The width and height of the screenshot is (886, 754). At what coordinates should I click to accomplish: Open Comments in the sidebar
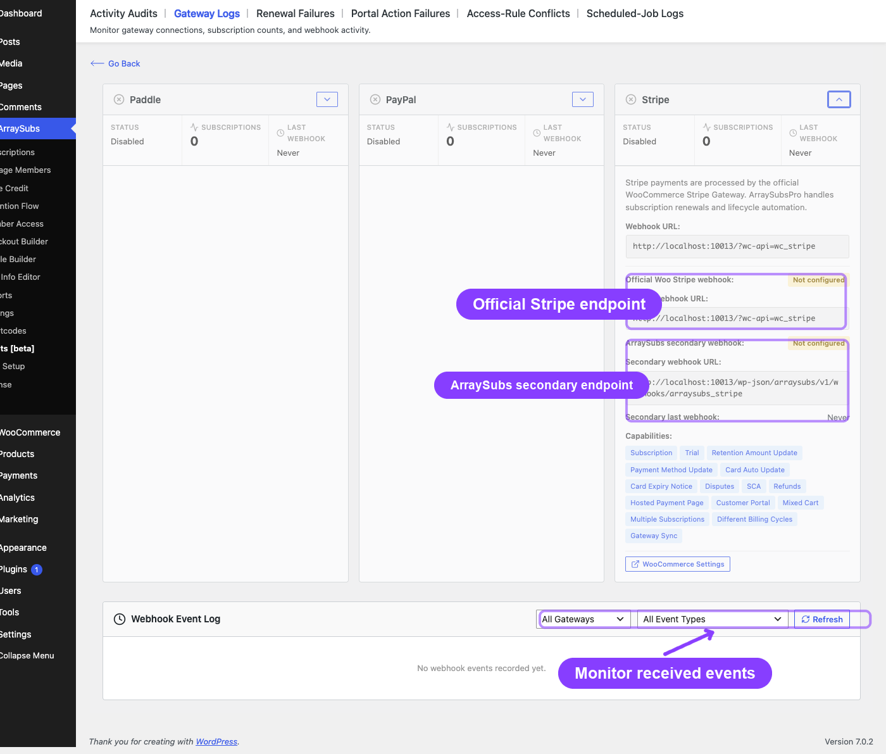tap(38, 107)
